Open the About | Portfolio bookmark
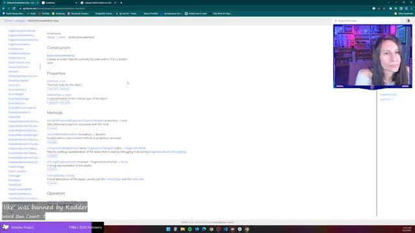415x233 pixels. pos(151,14)
